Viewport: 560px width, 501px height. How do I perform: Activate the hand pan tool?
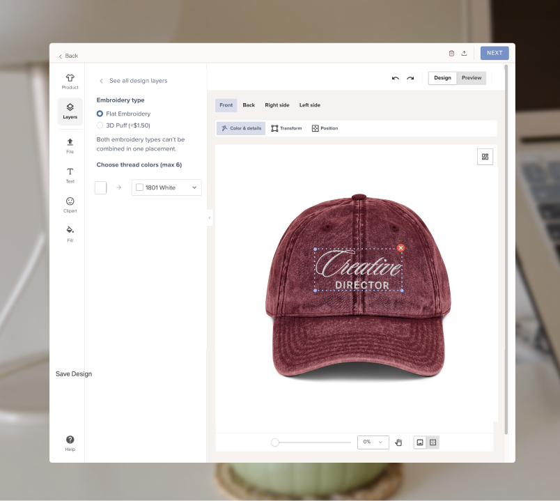click(x=398, y=442)
